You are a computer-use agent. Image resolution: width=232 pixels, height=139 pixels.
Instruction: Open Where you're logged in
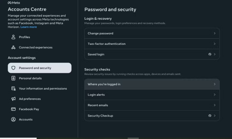tap(152, 84)
